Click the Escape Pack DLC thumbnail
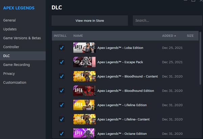Screen dimensions: 203x139 [x=84, y=62]
